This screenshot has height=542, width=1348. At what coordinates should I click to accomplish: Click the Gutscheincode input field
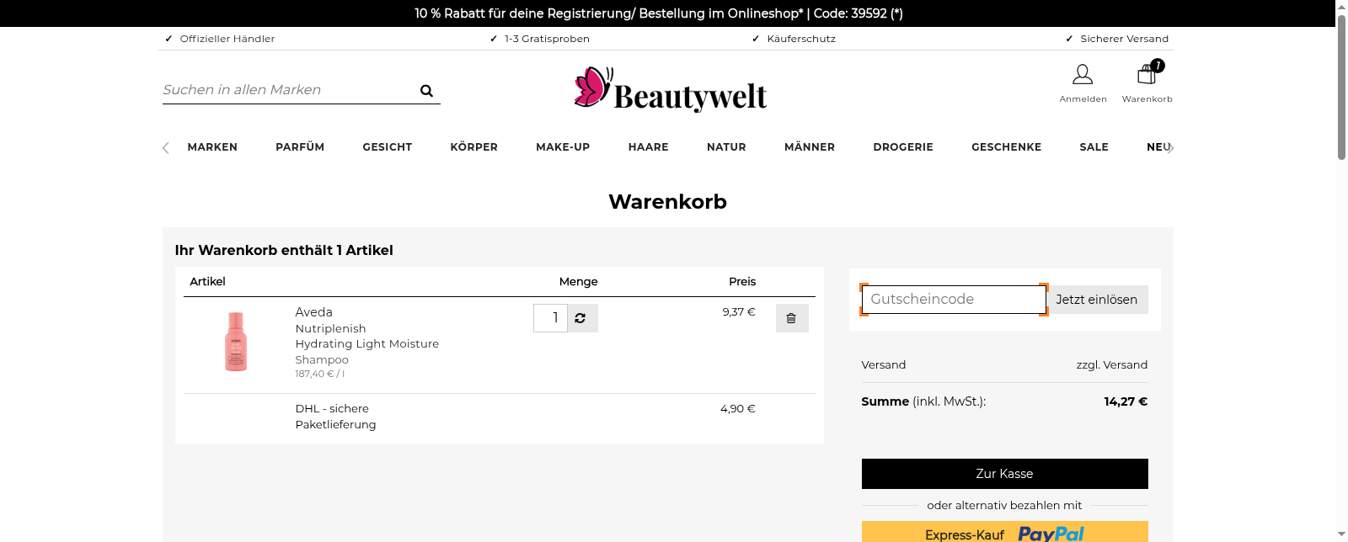tap(953, 300)
